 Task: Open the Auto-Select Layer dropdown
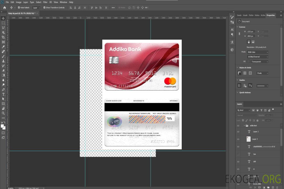point(36,8)
